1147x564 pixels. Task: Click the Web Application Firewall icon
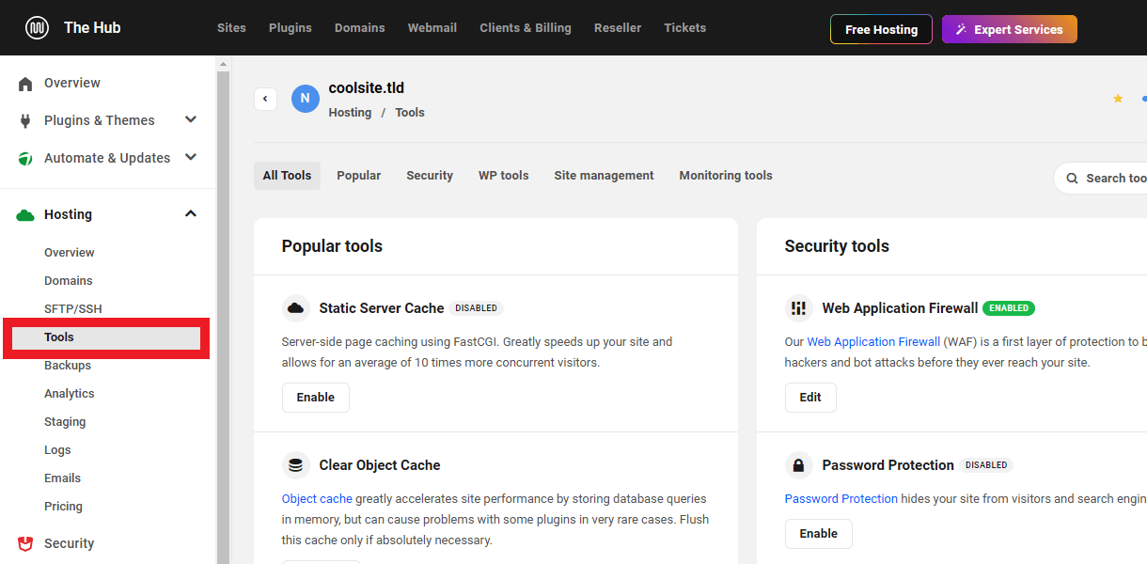[x=799, y=308]
